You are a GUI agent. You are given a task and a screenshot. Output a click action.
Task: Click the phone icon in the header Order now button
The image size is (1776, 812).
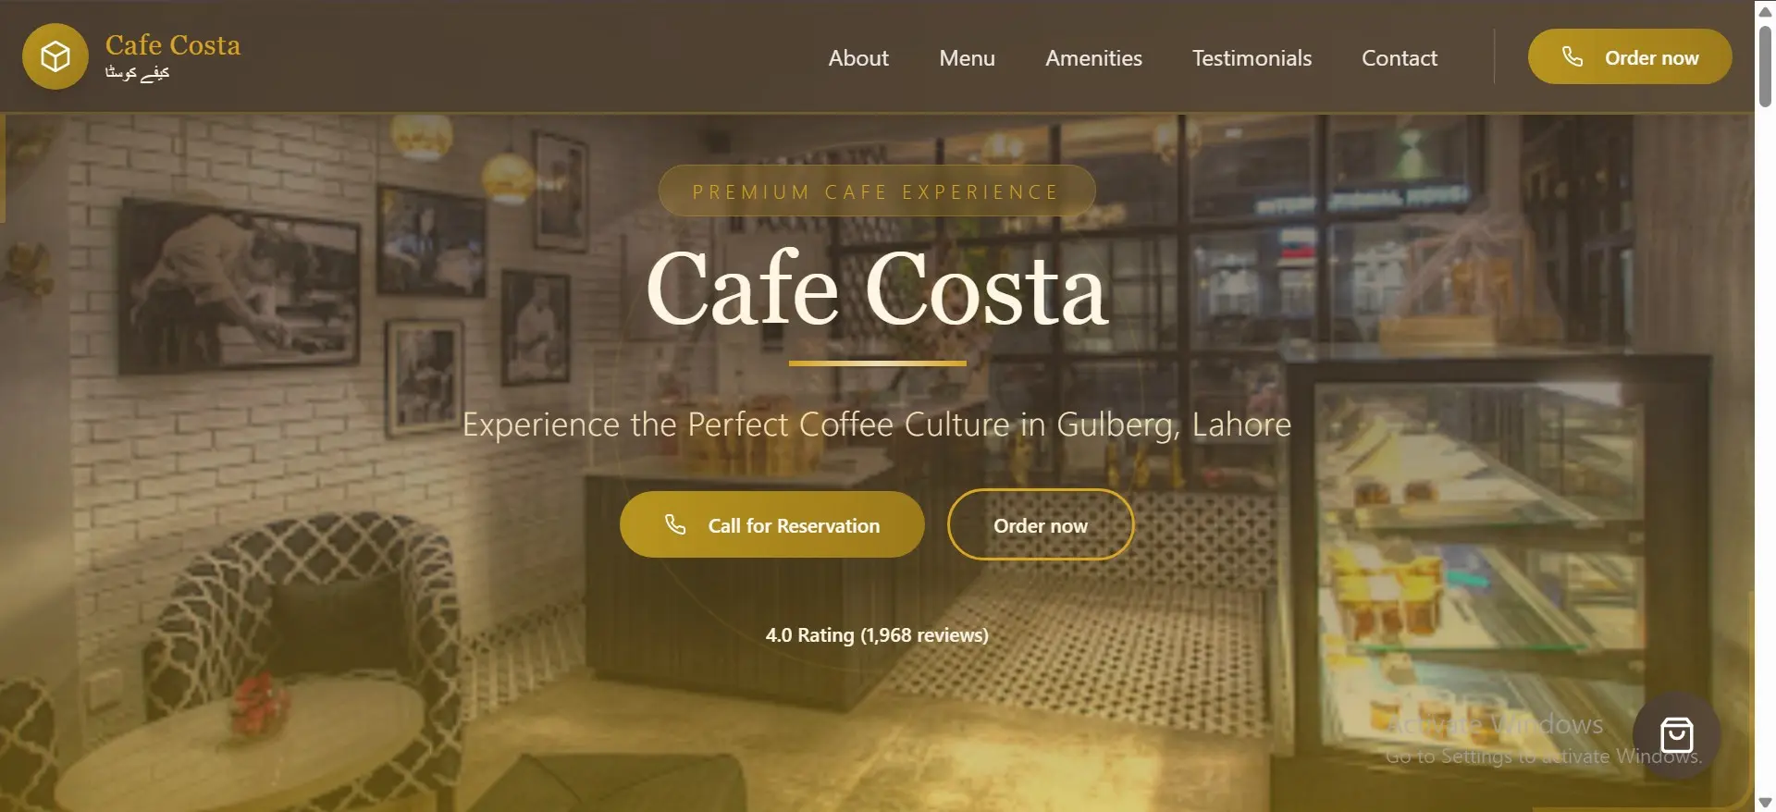click(1572, 56)
